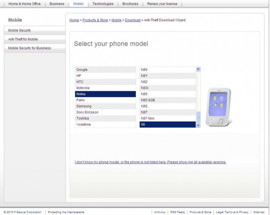Choose the X6 phone model
The image size is (270, 215).
167,125
